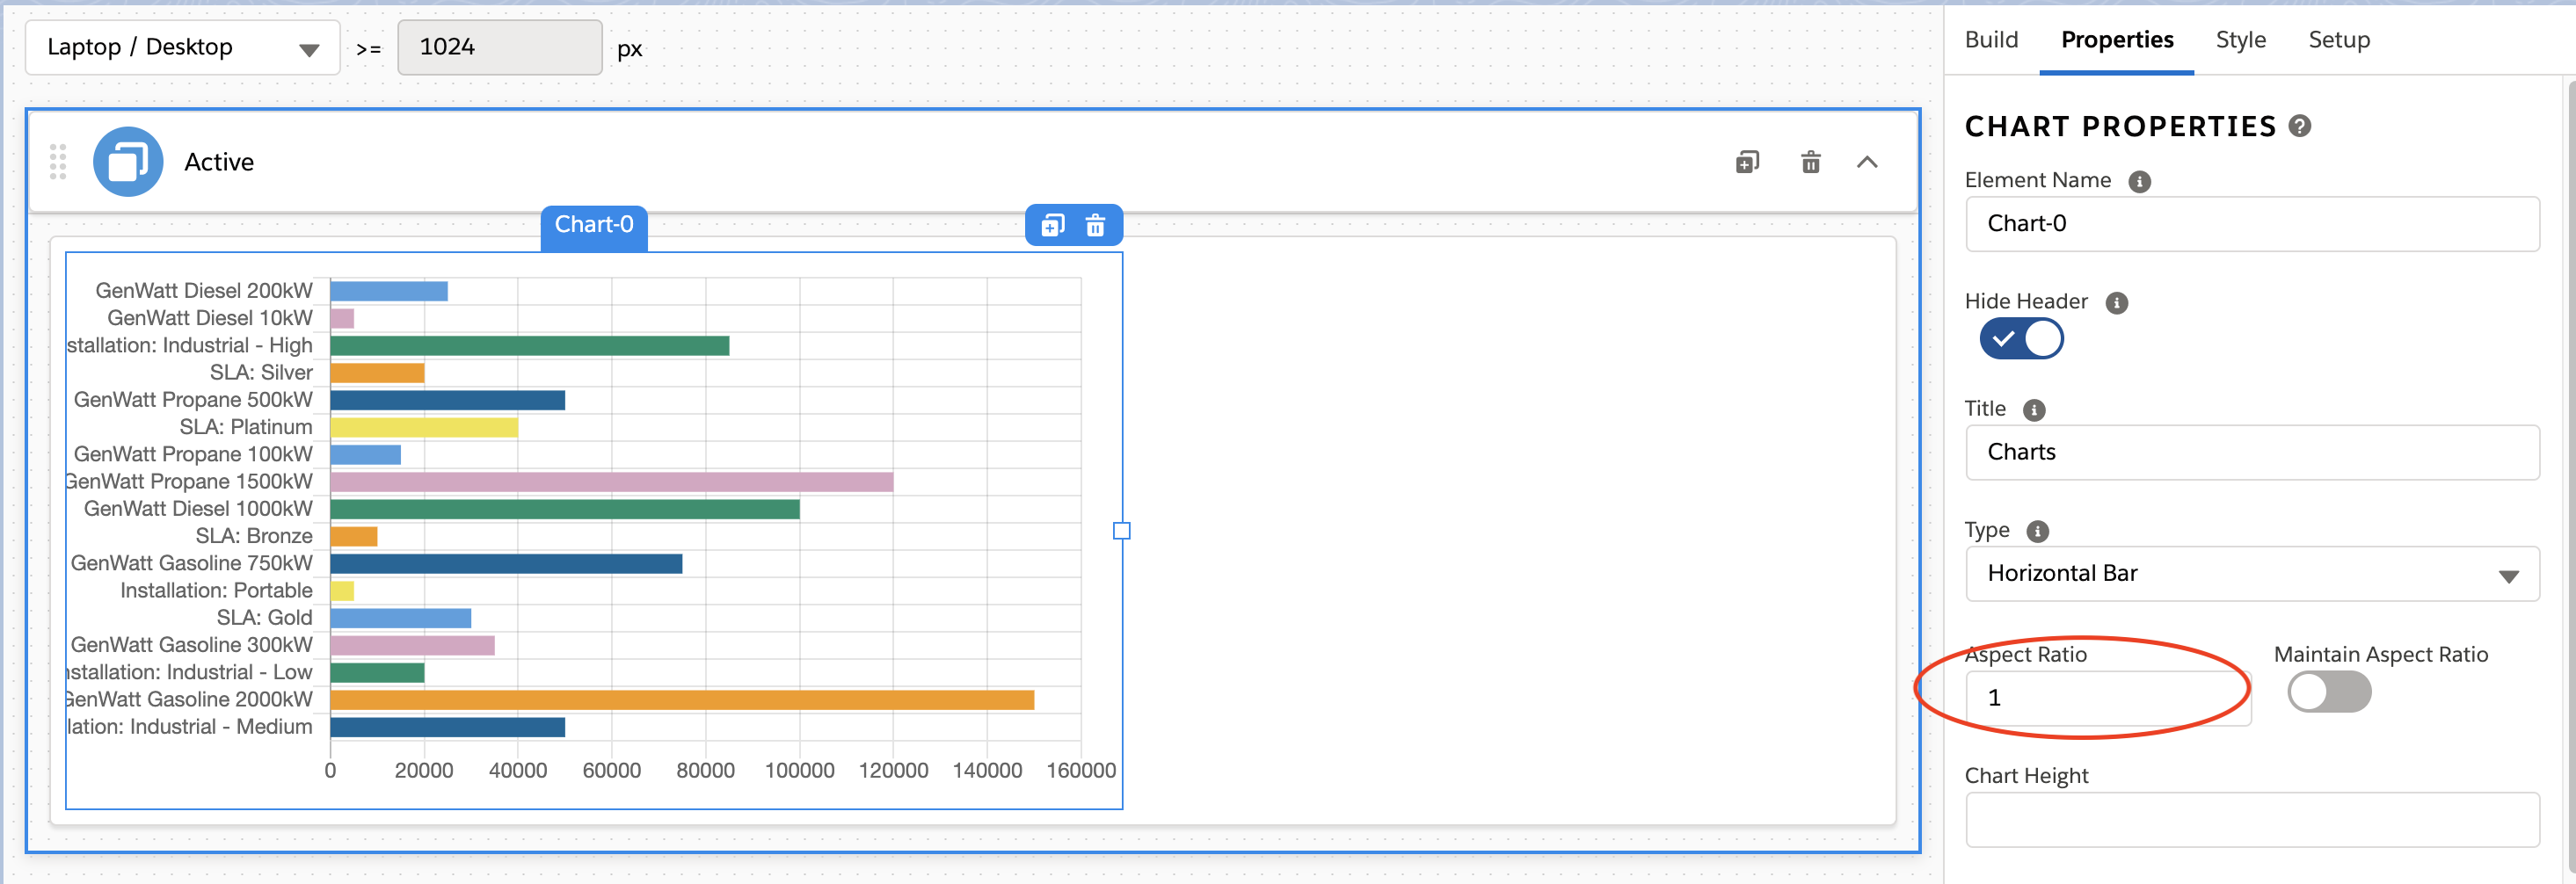
Task: Click the Element Name input field
Action: tap(2252, 224)
